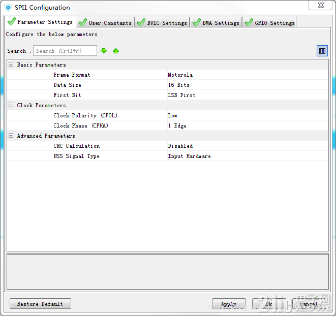336x316 pixels.
Task: Click the Cancel button
Action: click(x=309, y=304)
